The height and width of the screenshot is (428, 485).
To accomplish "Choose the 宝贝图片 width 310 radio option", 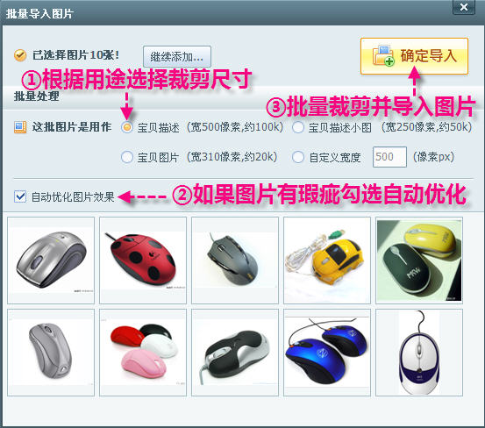I will tap(127, 157).
